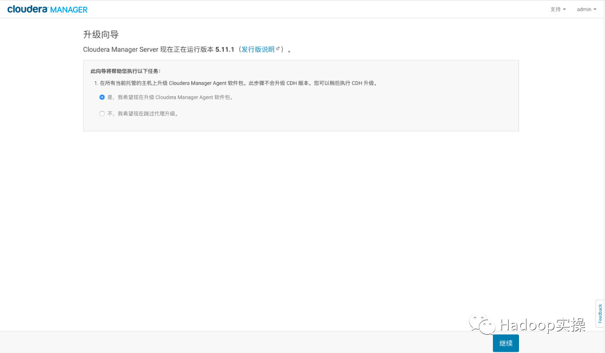Select 不，我希望现在跳过代理升级 radio
The image size is (605, 353).
click(x=102, y=113)
